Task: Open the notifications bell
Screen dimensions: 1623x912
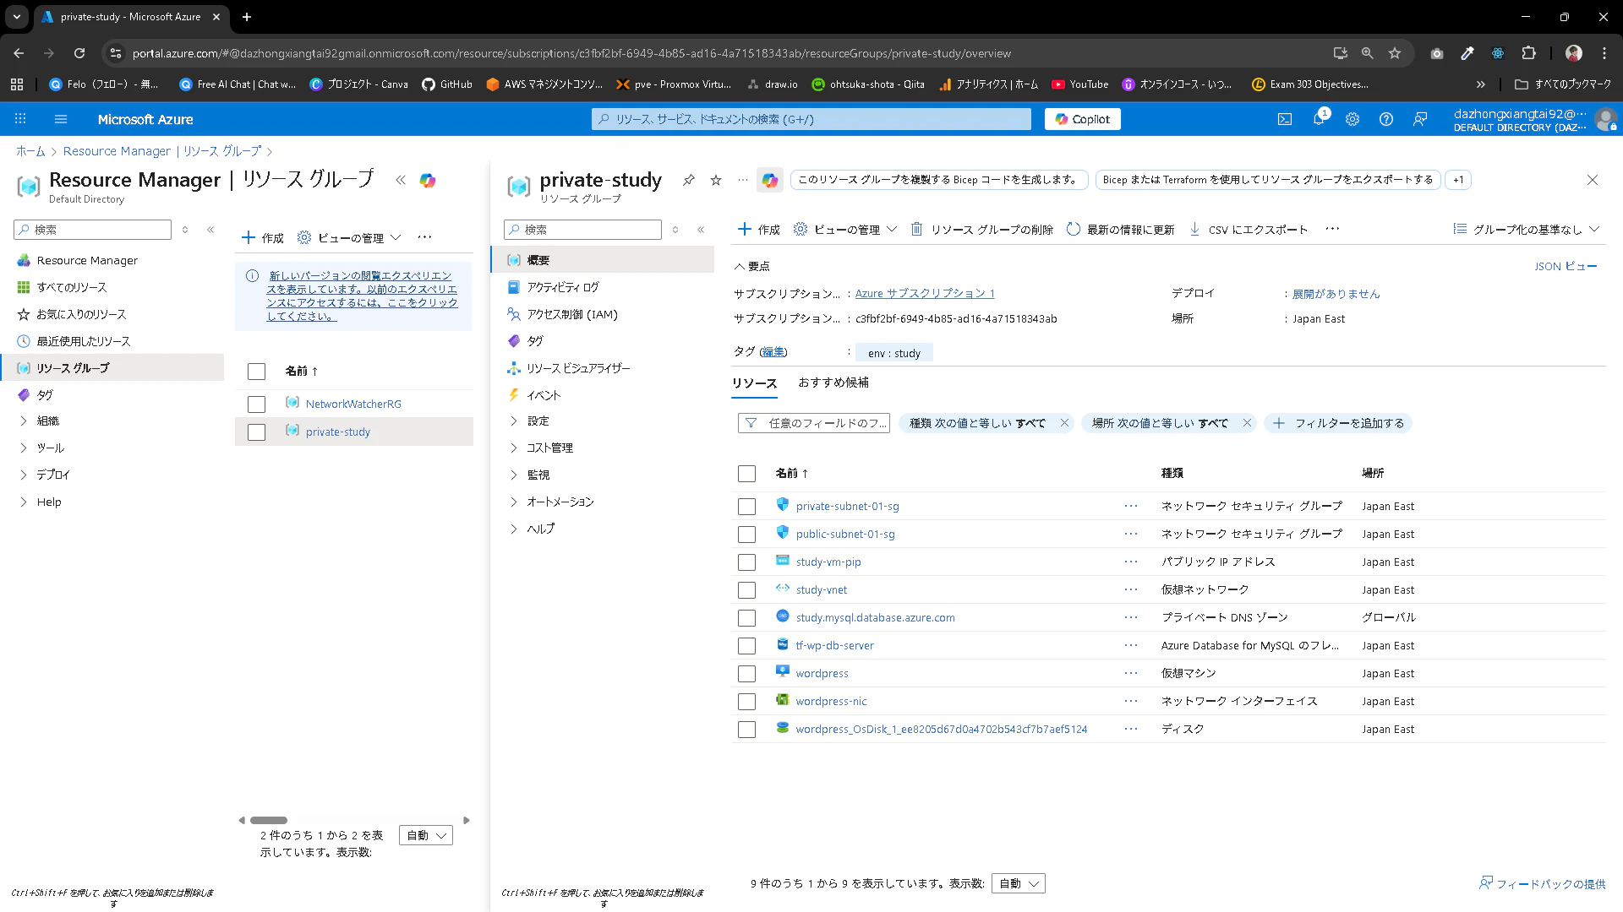Action: [1318, 119]
